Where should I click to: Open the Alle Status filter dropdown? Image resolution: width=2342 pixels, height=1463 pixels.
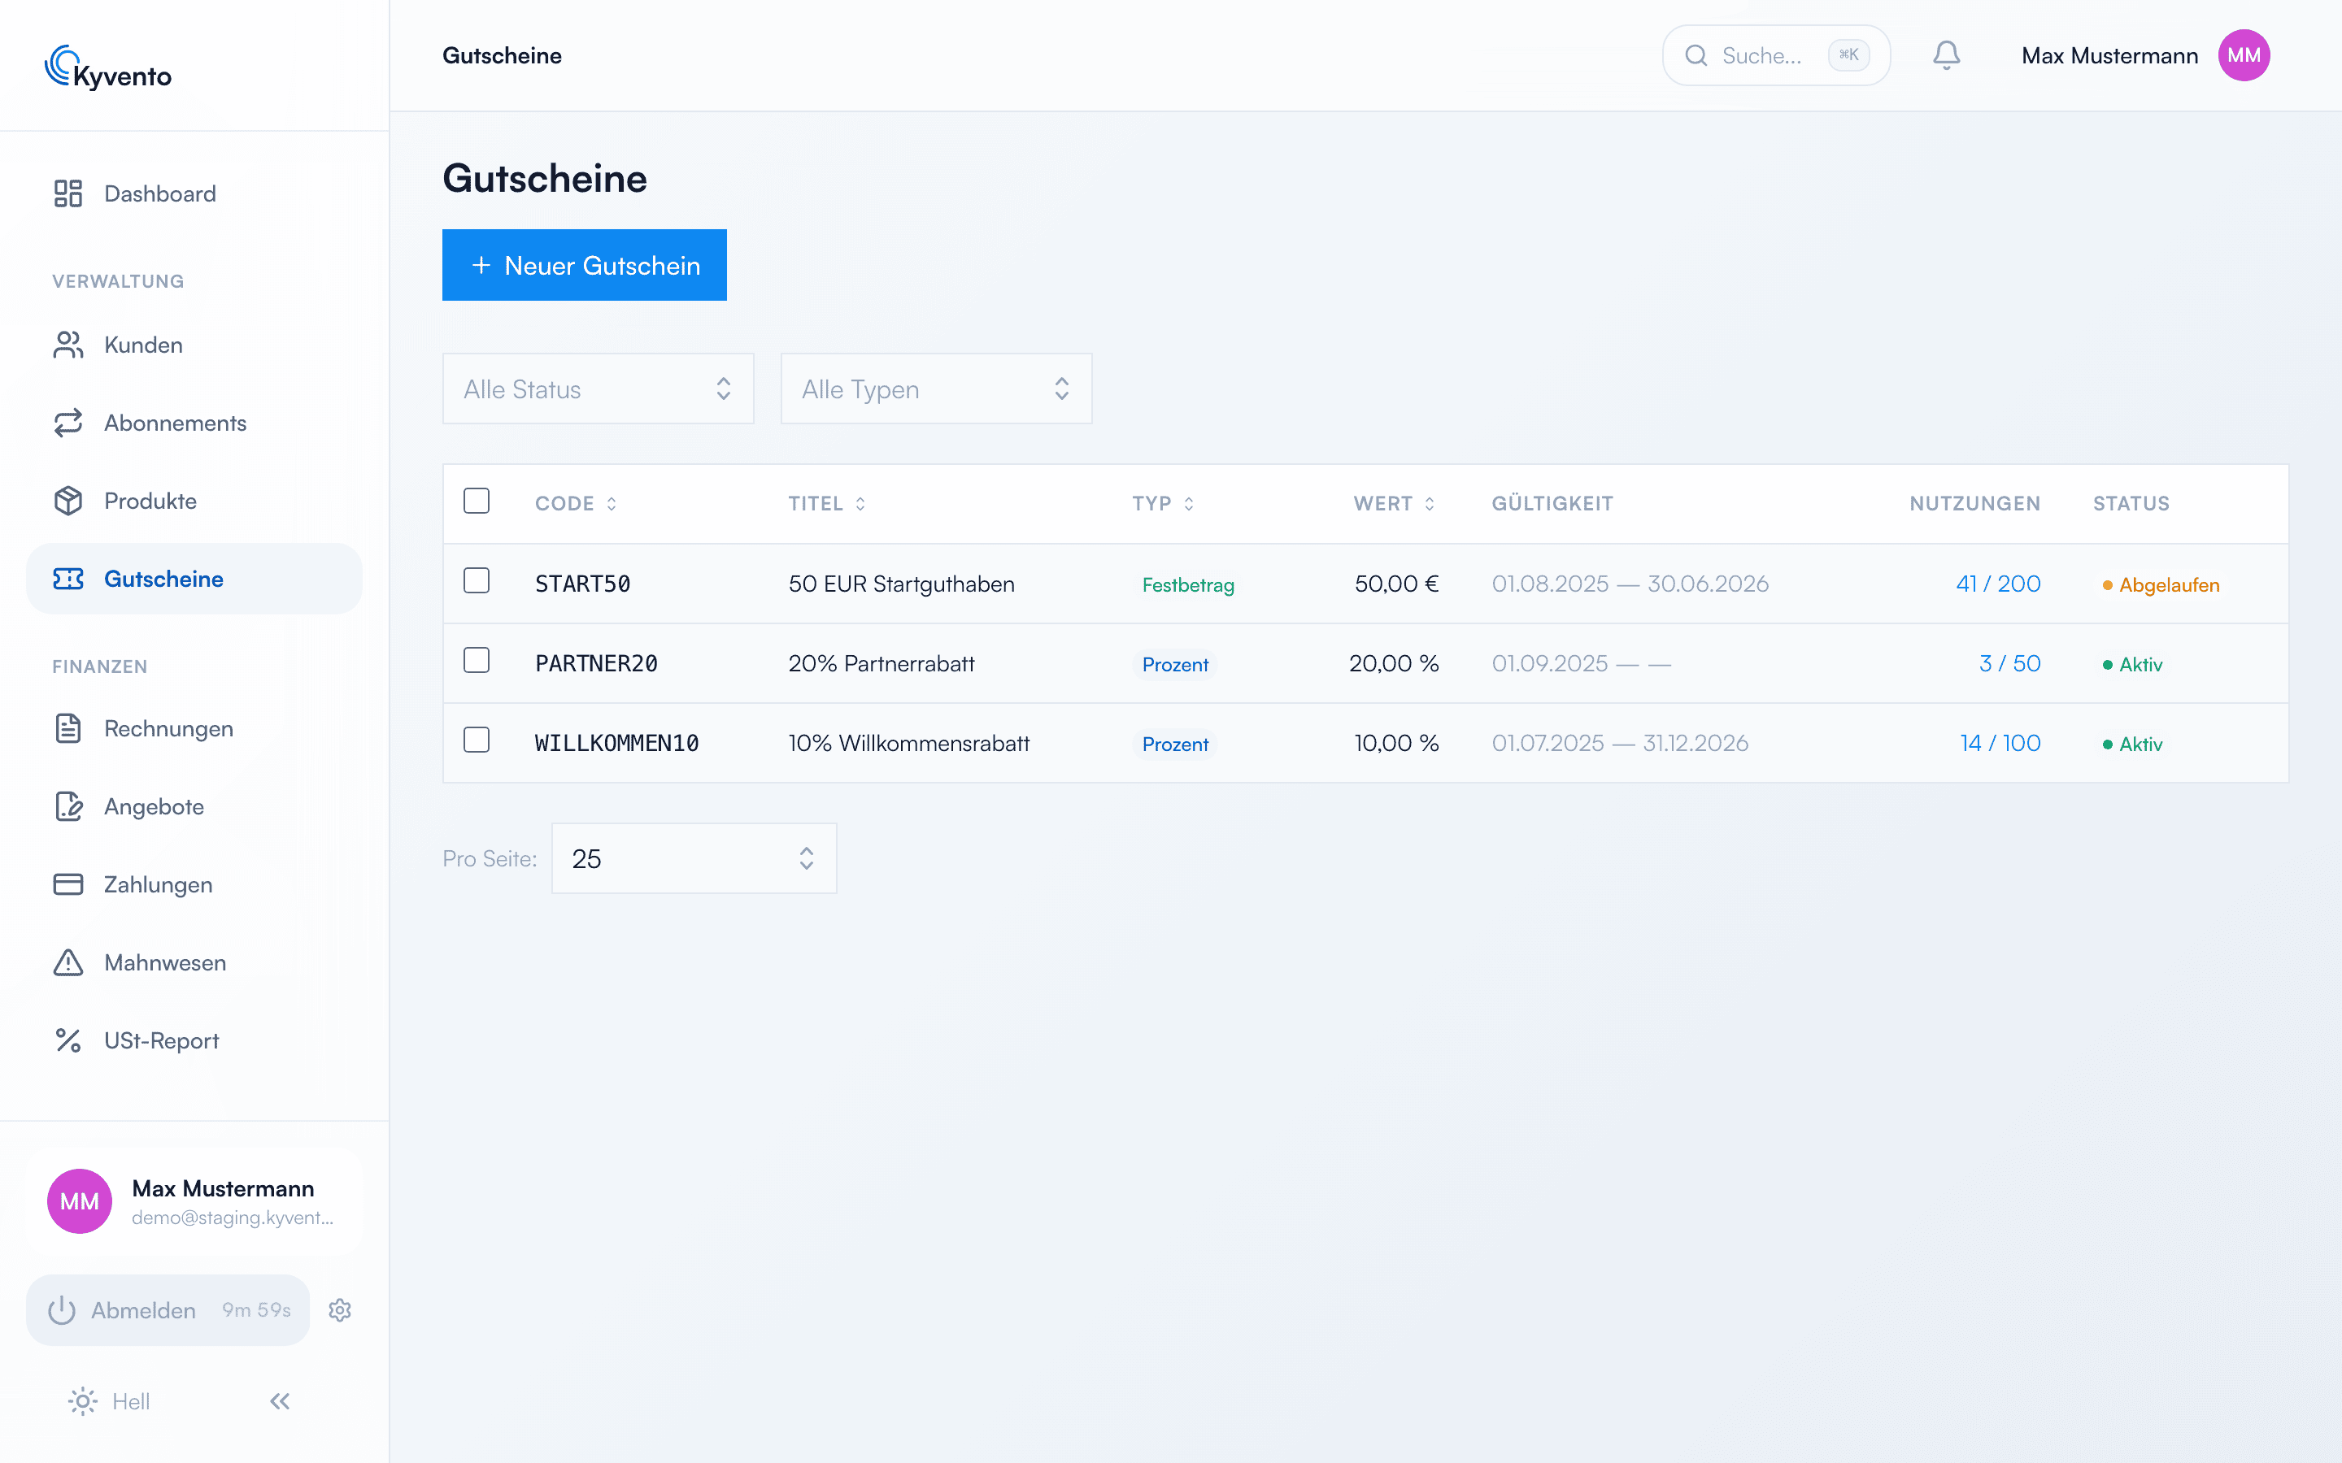tap(598, 389)
